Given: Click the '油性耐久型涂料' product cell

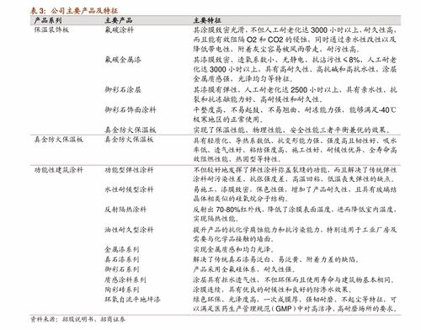Looking at the screenshot, I should pyautogui.click(x=129, y=230).
